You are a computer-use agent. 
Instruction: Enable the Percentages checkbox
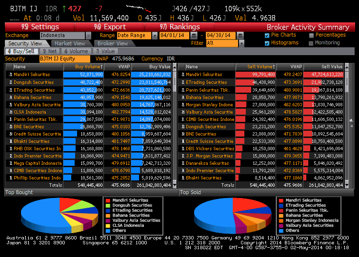[312, 35]
